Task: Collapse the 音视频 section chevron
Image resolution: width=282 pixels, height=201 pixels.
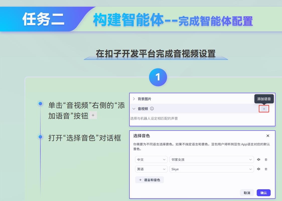Action: tap(134, 109)
